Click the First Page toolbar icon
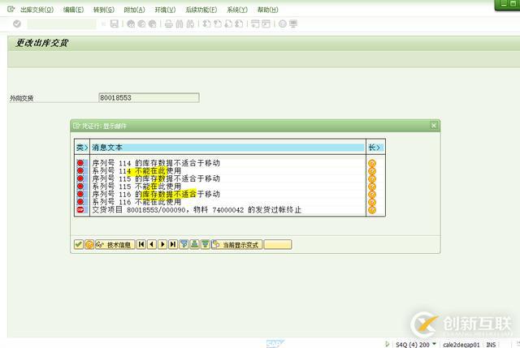This screenshot has width=520, height=348. pos(207,24)
